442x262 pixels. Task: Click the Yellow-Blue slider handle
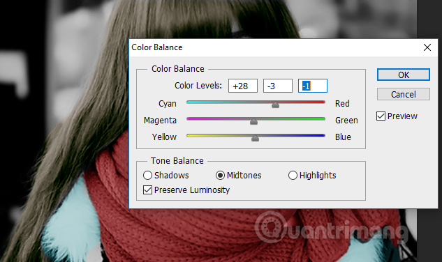(x=255, y=138)
